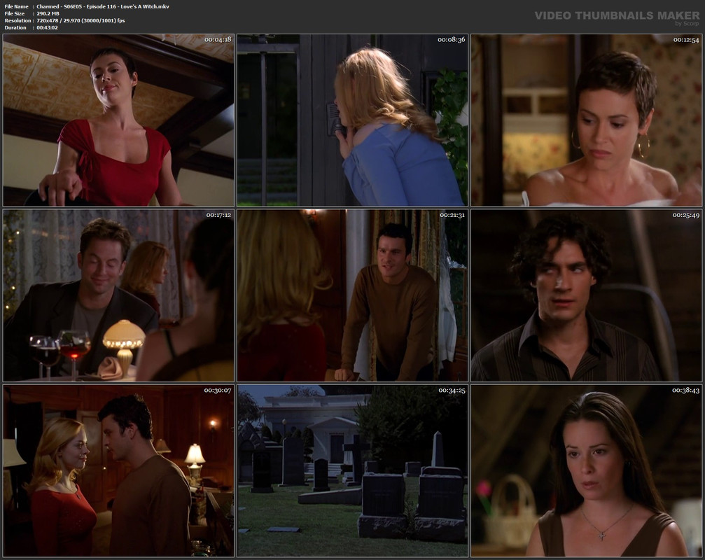The width and height of the screenshot is (705, 560).
Task: Click the resolution value 720x478 / 29.970 fps
Action: pos(81,21)
